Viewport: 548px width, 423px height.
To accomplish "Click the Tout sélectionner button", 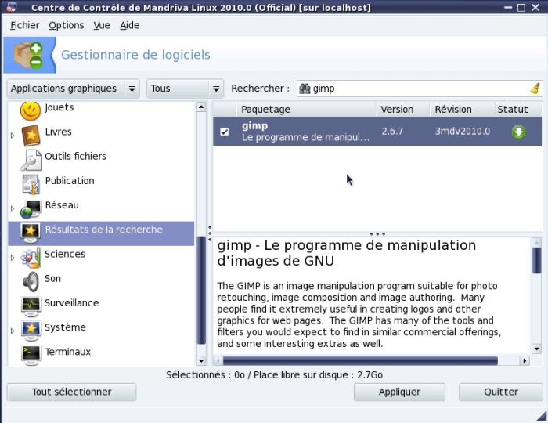I will (71, 392).
